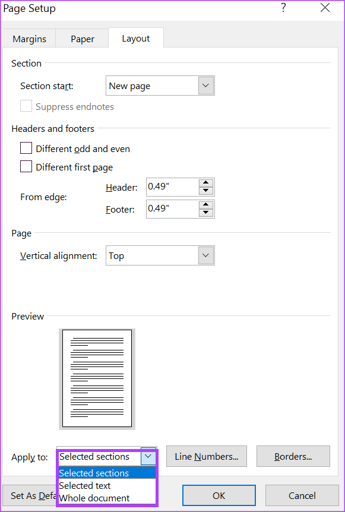
Task: Click Set As Default button
Action: [x=29, y=495]
